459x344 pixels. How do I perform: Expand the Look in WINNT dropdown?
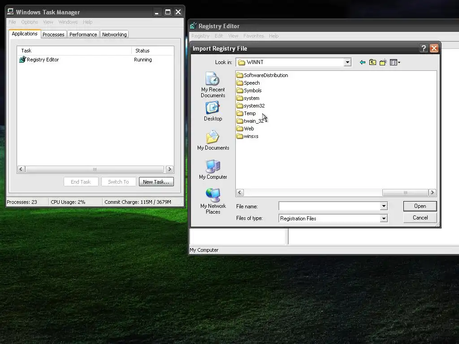pos(347,62)
